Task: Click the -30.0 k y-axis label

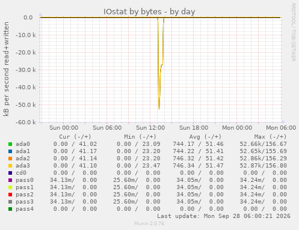Action: tap(26, 70)
